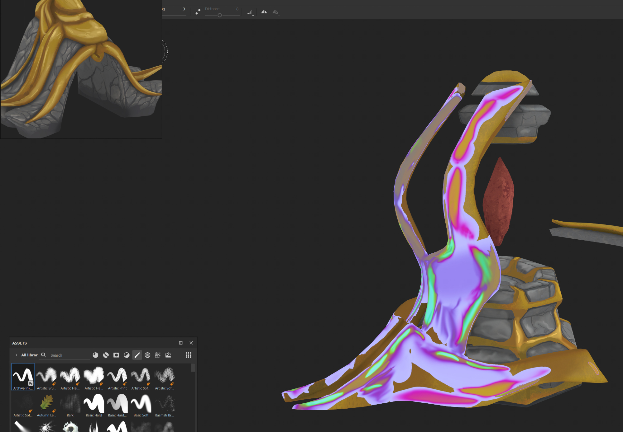Filter assets by smart masks icon
623x432 pixels.
click(x=116, y=355)
